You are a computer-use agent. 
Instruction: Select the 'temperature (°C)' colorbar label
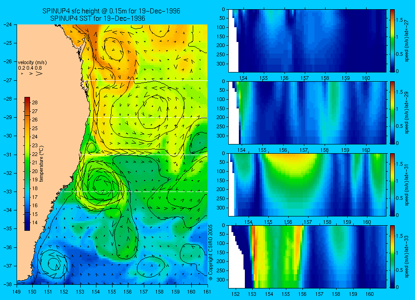pyautogui.click(x=41, y=163)
